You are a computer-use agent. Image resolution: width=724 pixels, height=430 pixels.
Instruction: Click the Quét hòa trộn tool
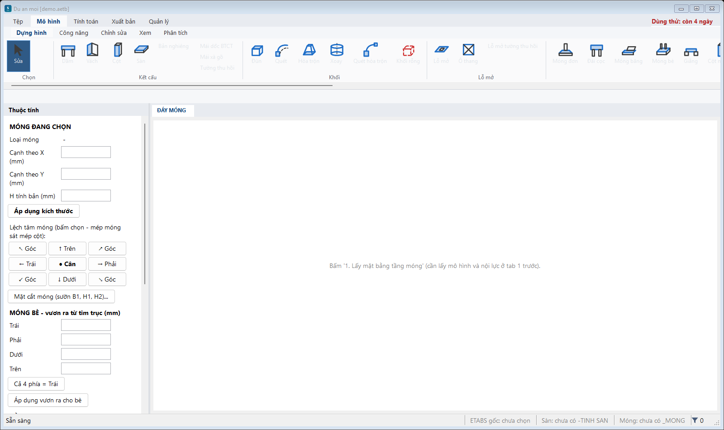370,54
